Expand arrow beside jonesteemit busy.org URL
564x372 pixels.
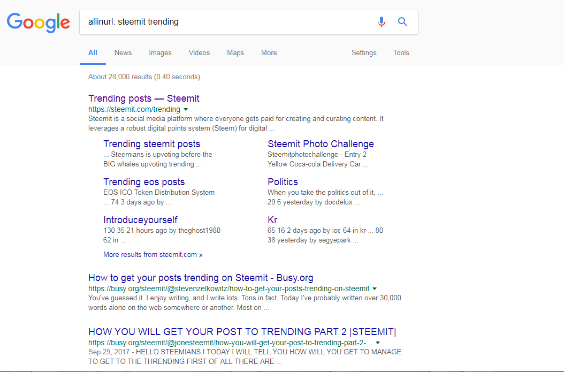[378, 343]
